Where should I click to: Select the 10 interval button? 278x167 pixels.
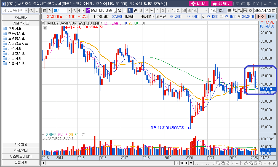coord(173,11)
